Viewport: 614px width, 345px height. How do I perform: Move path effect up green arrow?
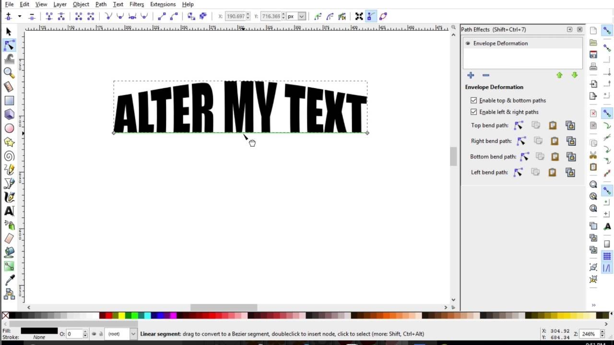click(559, 75)
